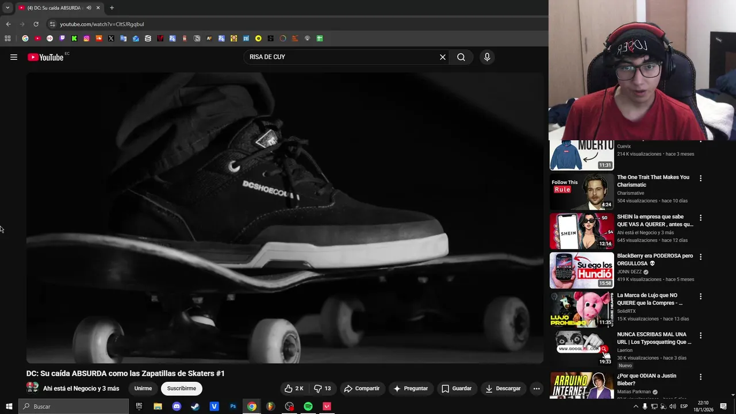
Task: Close the DC: Su caída ABSURDA tab
Action: tap(98, 8)
